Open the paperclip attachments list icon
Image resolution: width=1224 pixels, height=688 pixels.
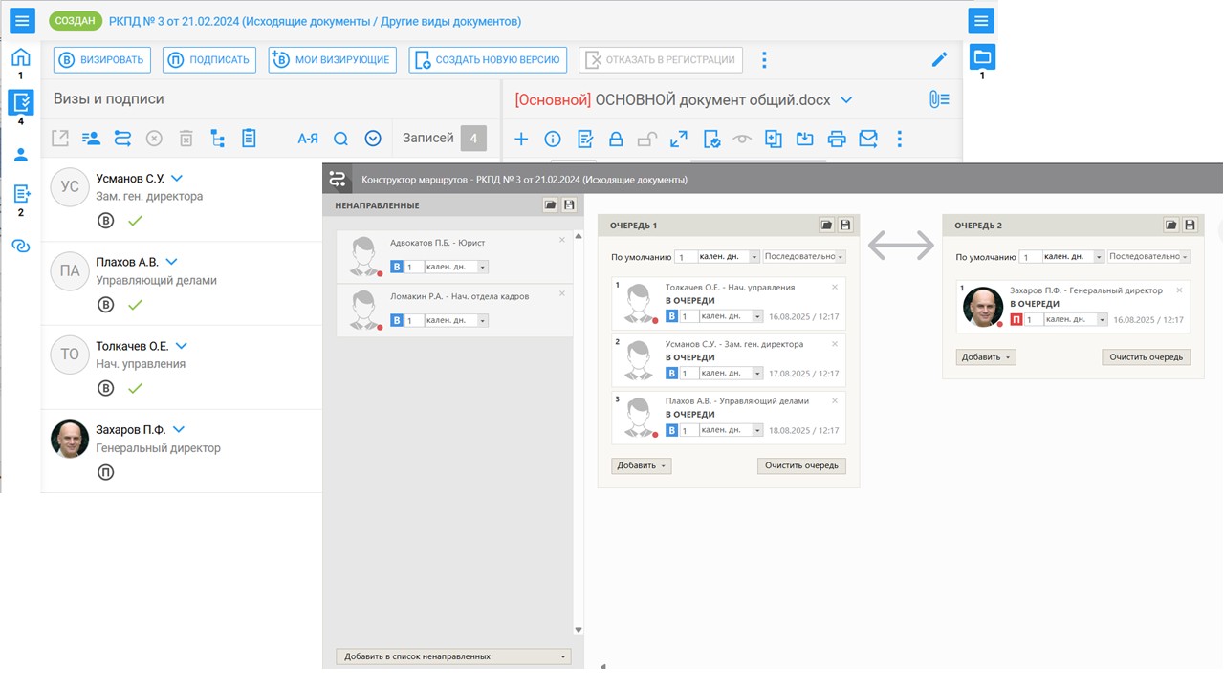[939, 99]
